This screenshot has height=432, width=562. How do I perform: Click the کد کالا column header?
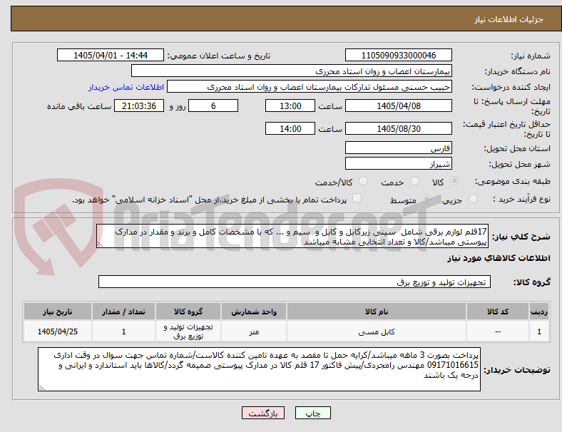click(498, 312)
